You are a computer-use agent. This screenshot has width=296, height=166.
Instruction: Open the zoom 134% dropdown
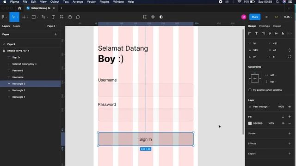point(288,17)
